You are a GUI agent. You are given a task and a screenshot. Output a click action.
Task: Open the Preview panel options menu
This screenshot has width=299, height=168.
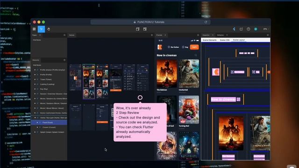[x=198, y=35]
